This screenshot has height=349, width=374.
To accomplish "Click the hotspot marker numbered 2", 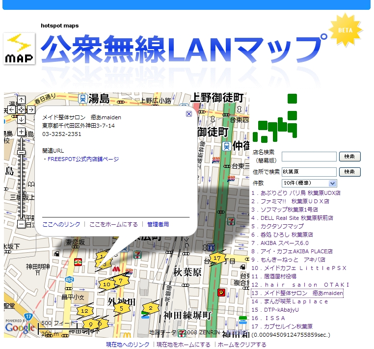I will pos(151,308).
